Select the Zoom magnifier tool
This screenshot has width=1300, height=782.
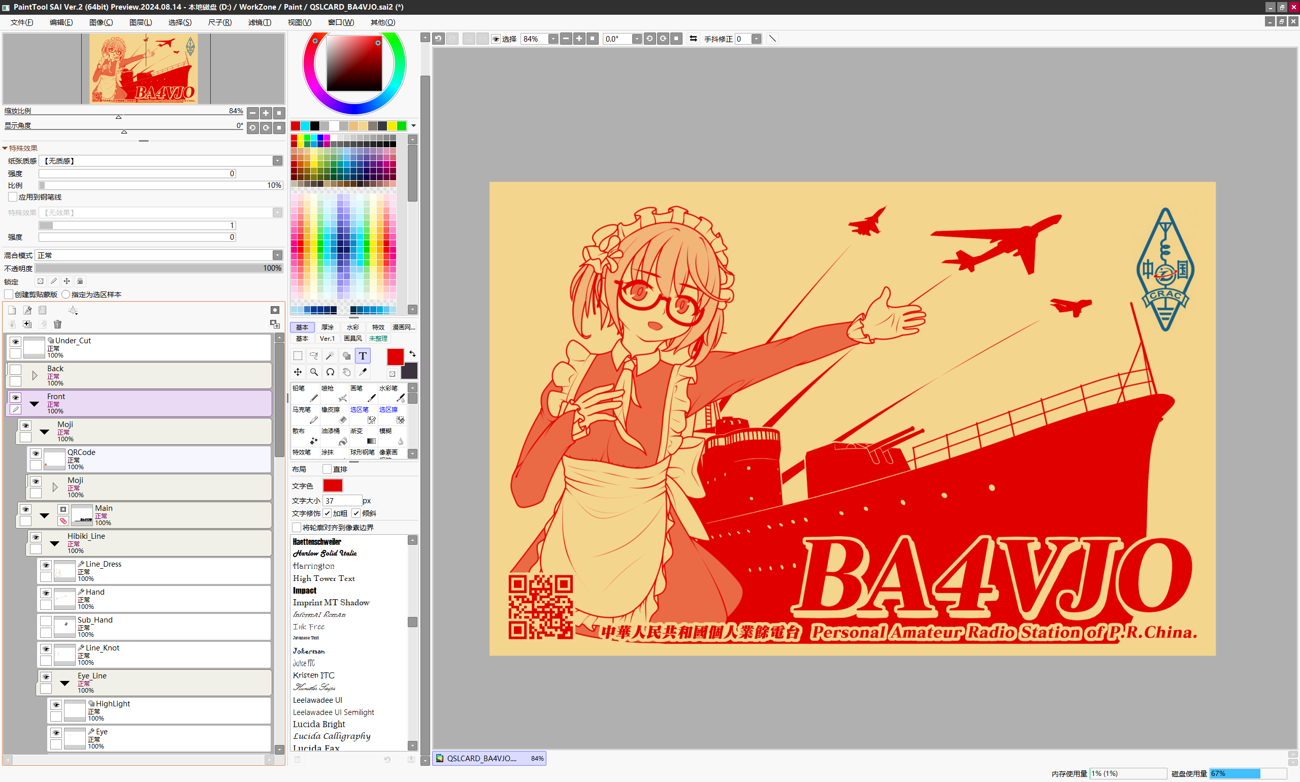pos(314,372)
